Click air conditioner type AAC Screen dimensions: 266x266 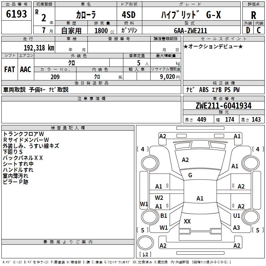pyautogui.click(x=26, y=69)
